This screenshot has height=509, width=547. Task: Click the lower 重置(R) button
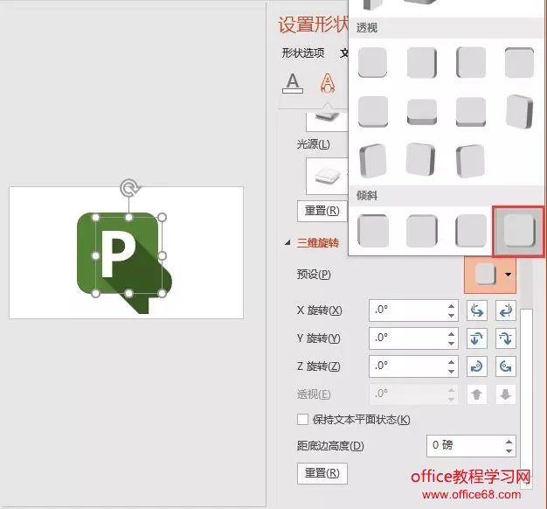click(x=322, y=473)
